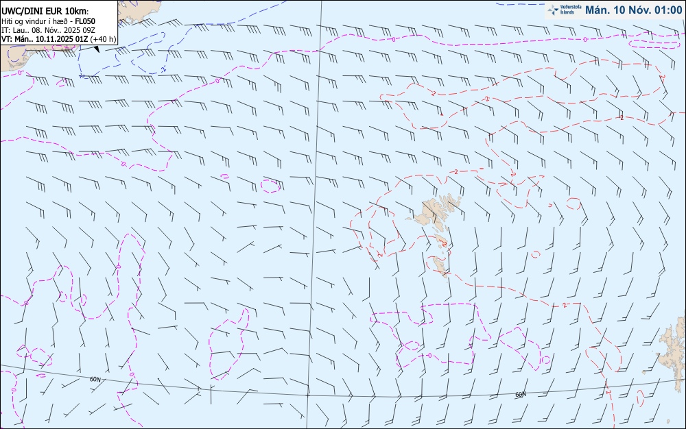
Task: Click the 60N latitude label nearest Shetland
Action: pyautogui.click(x=520, y=395)
